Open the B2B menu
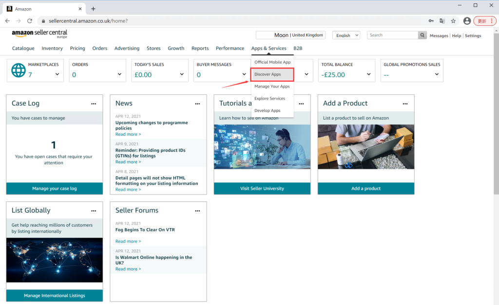 298,48
